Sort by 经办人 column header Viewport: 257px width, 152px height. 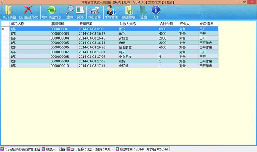tap(188, 24)
